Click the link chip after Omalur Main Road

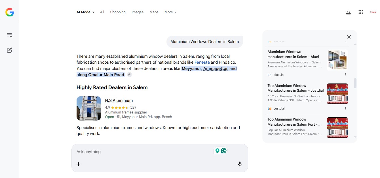click(x=129, y=74)
